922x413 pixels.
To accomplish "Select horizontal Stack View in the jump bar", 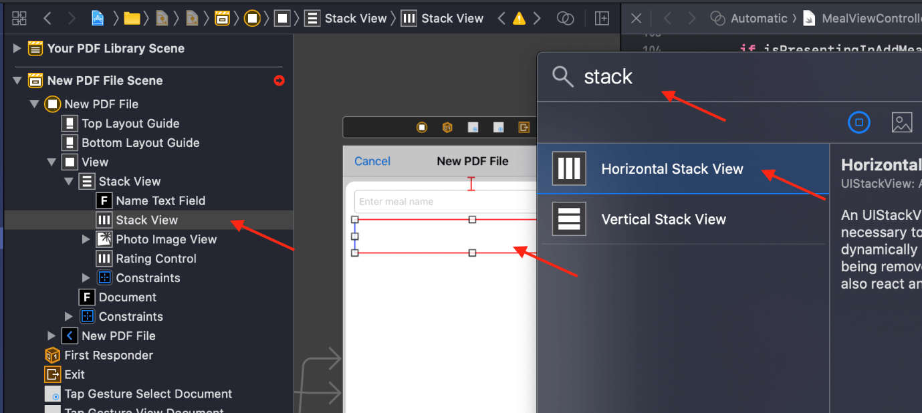I will (442, 19).
